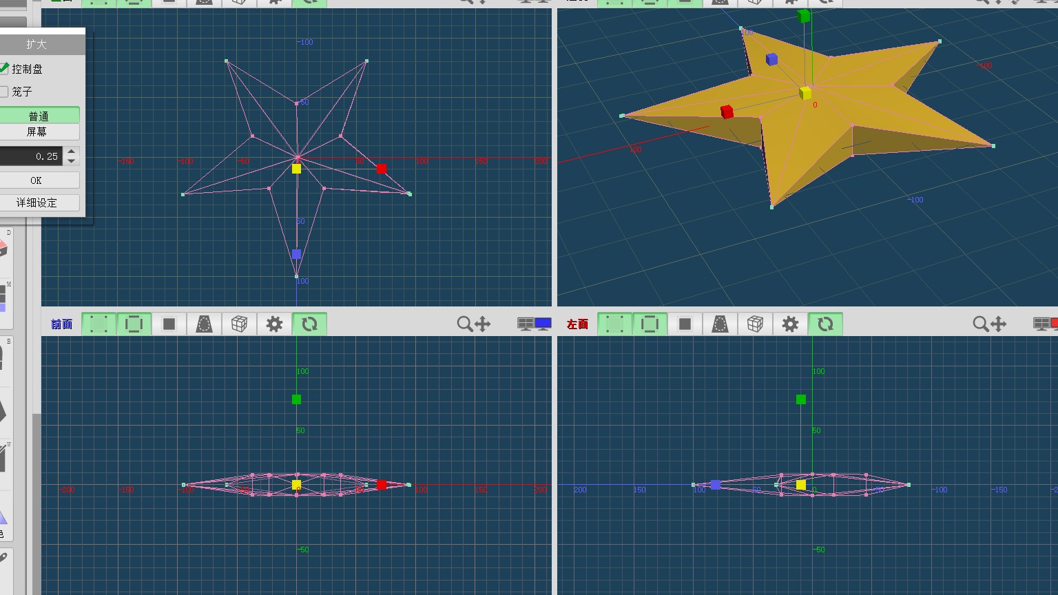
Task: Click the gear settings icon in 前面 viewport toolbar
Action: click(x=274, y=324)
